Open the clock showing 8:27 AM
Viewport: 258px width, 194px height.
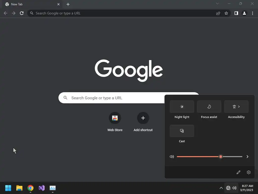tap(246, 188)
